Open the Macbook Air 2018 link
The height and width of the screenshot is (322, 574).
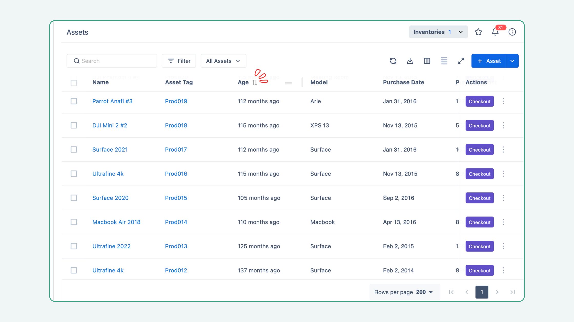[x=116, y=222]
